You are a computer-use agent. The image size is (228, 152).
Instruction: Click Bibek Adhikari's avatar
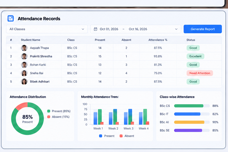pos(24,82)
